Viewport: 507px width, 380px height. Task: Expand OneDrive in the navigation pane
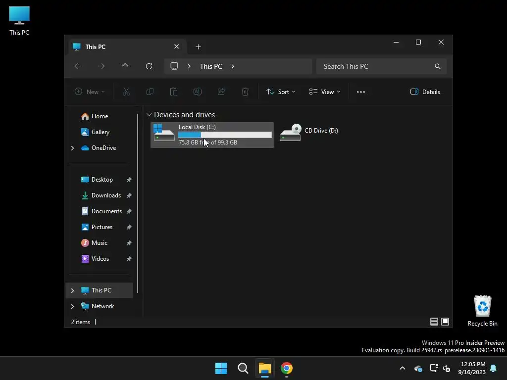tap(72, 148)
